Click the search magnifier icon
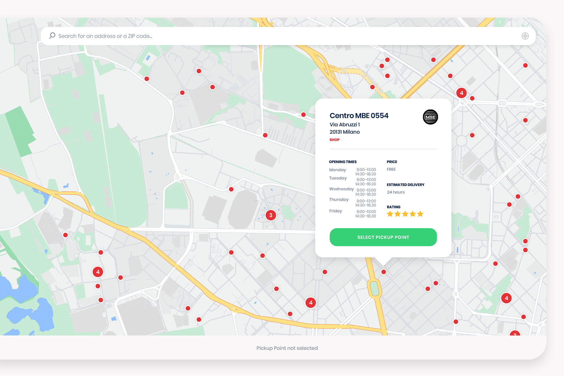The width and height of the screenshot is (564, 376). pos(52,36)
